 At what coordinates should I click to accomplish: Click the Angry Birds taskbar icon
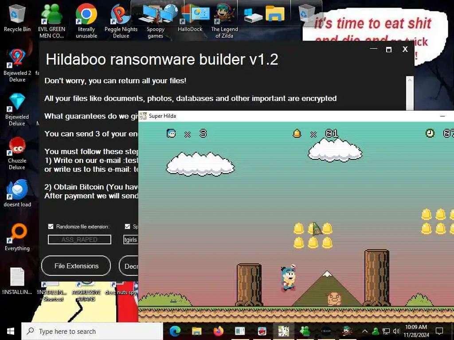pyautogui.click(x=262, y=331)
